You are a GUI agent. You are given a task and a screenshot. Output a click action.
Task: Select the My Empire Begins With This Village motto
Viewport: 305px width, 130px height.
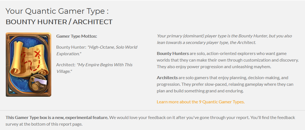pyautogui.click(x=95, y=68)
